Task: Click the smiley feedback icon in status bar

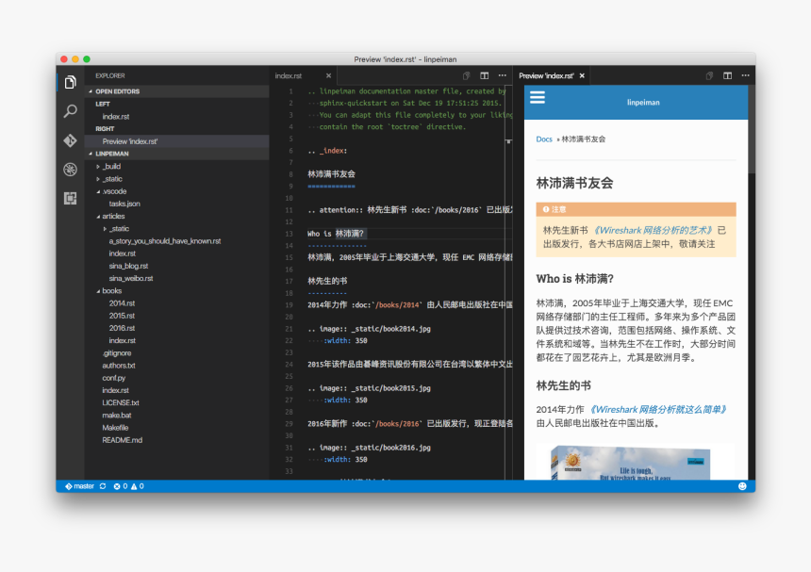Action: click(742, 486)
